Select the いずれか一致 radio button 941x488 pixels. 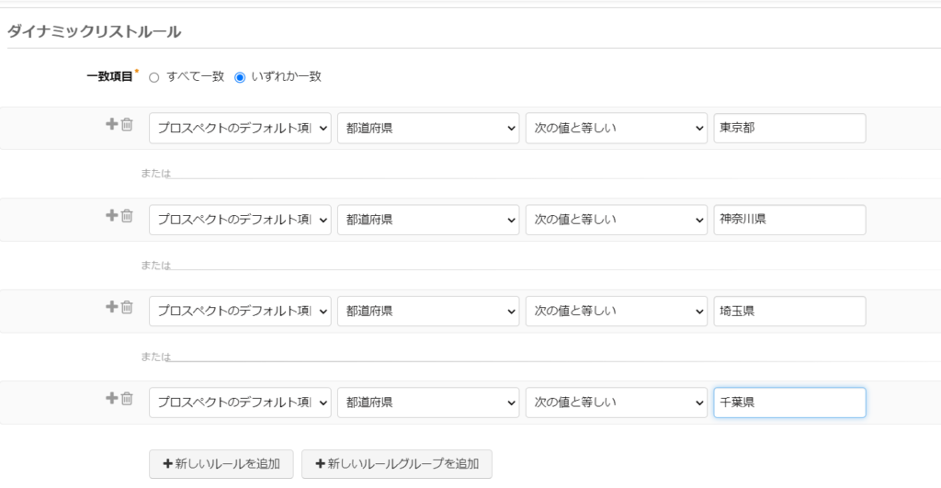240,78
